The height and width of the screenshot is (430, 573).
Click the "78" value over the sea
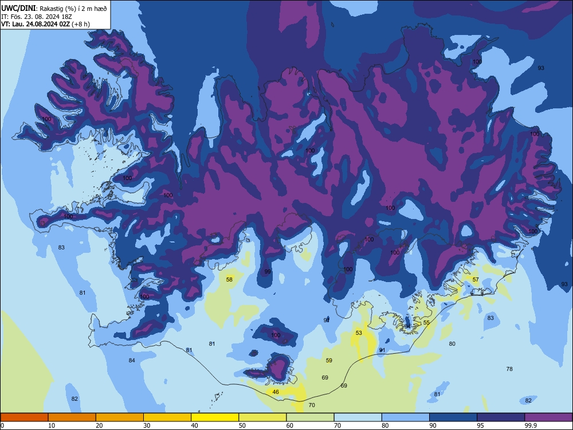point(509,369)
